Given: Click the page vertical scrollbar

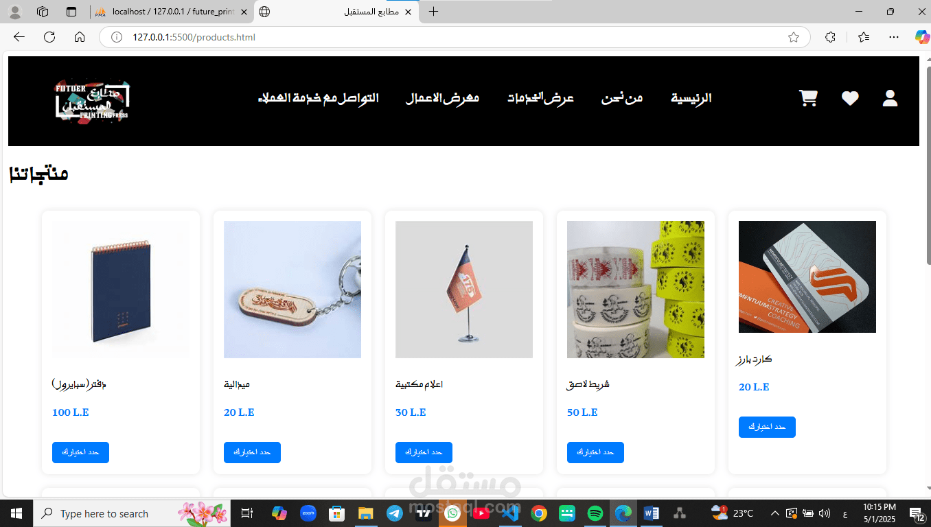Looking at the screenshot, I should (x=927, y=274).
